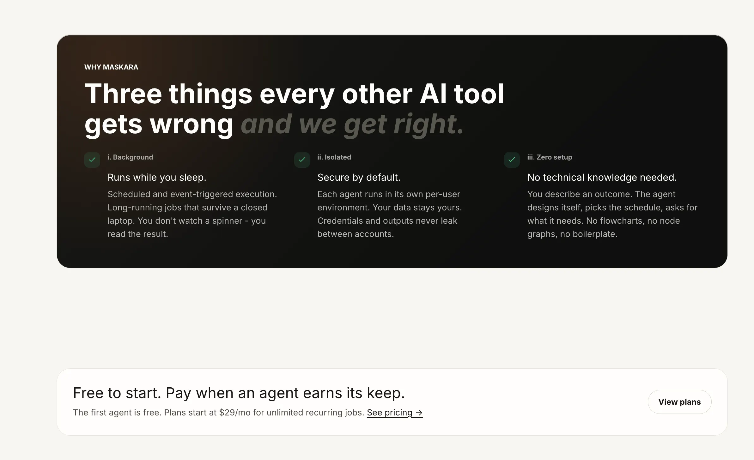Select the 'iii. Zero setup' label
The width and height of the screenshot is (754, 460).
(550, 157)
